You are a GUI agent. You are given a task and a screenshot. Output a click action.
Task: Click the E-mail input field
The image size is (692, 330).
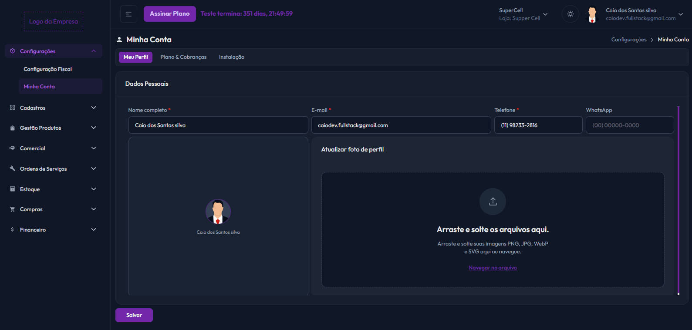[401, 125]
